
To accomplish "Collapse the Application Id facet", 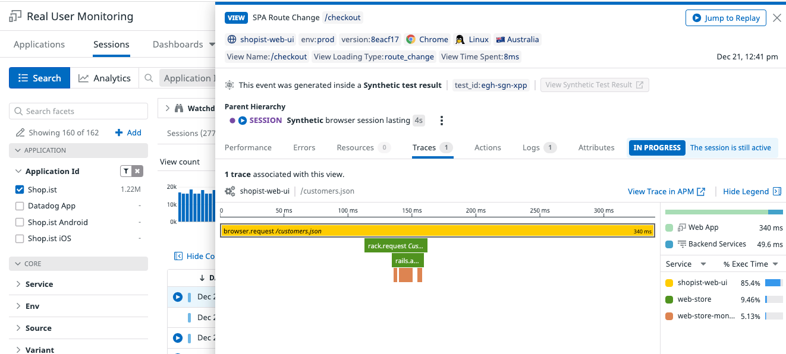I will 18,171.
